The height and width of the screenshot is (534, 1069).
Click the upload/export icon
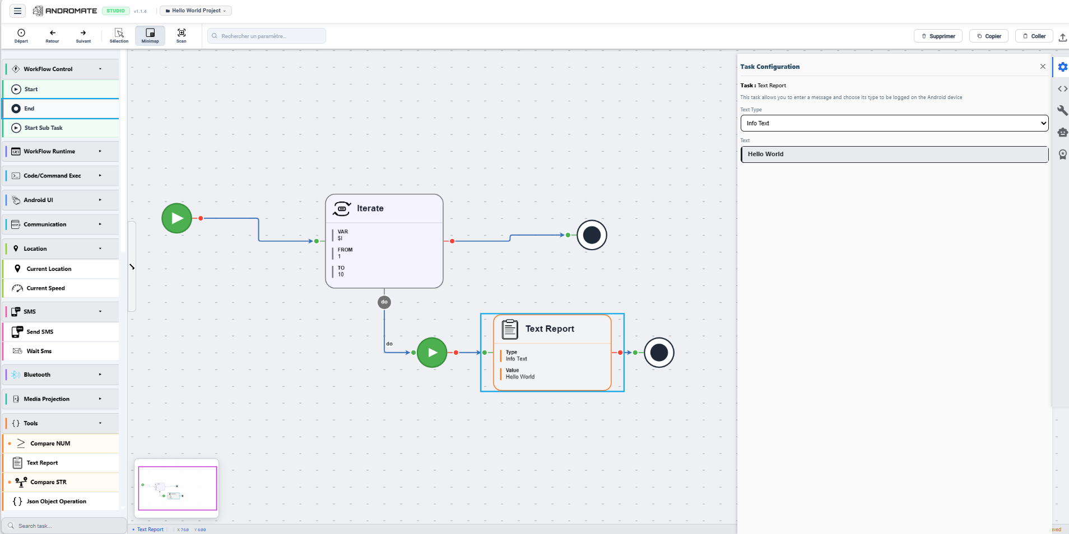(1062, 37)
